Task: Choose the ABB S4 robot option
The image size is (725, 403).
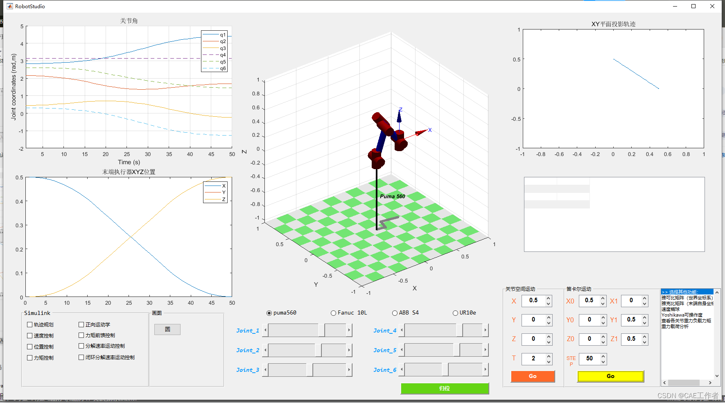Action: point(395,313)
